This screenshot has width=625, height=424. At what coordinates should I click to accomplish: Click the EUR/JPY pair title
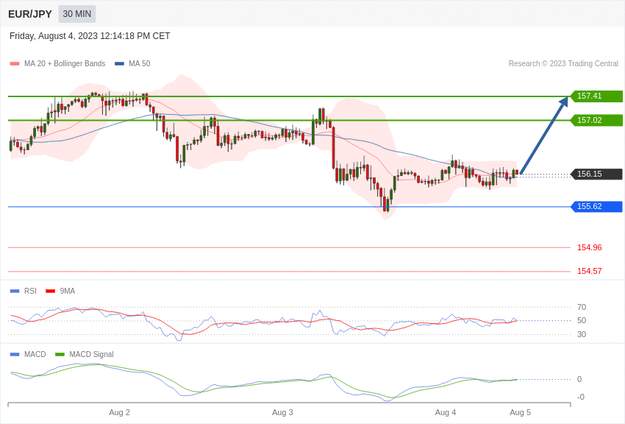point(30,15)
